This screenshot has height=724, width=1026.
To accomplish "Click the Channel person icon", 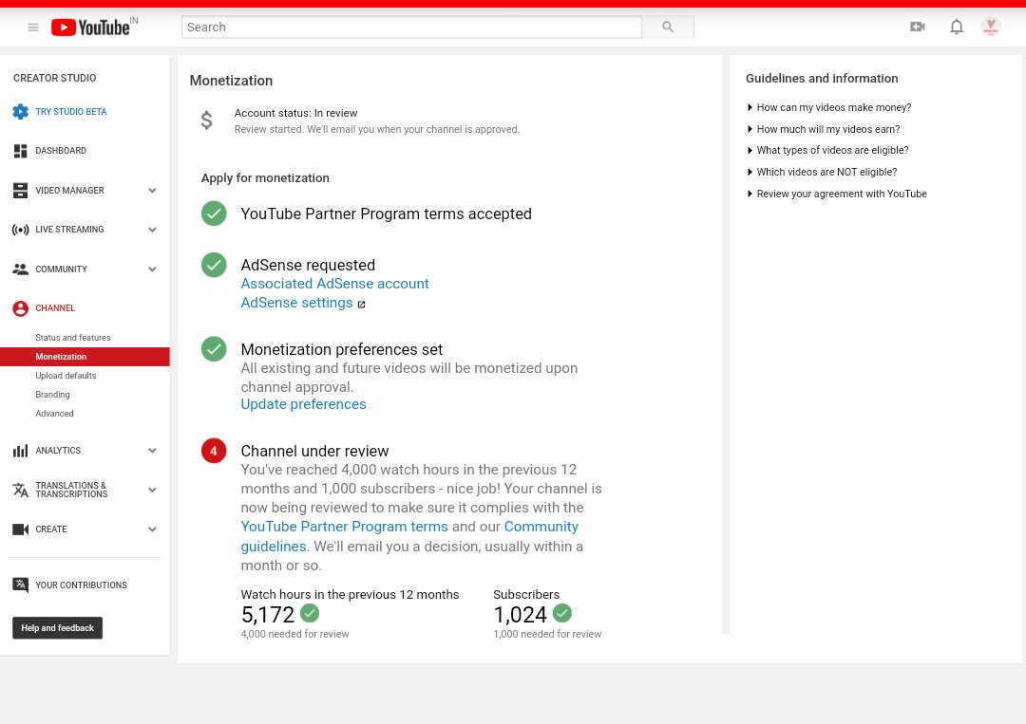I will point(20,308).
